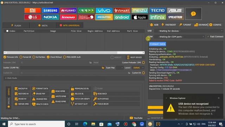Choose the Samsung brand logo
225x127 pixels.
click(x=50, y=10)
